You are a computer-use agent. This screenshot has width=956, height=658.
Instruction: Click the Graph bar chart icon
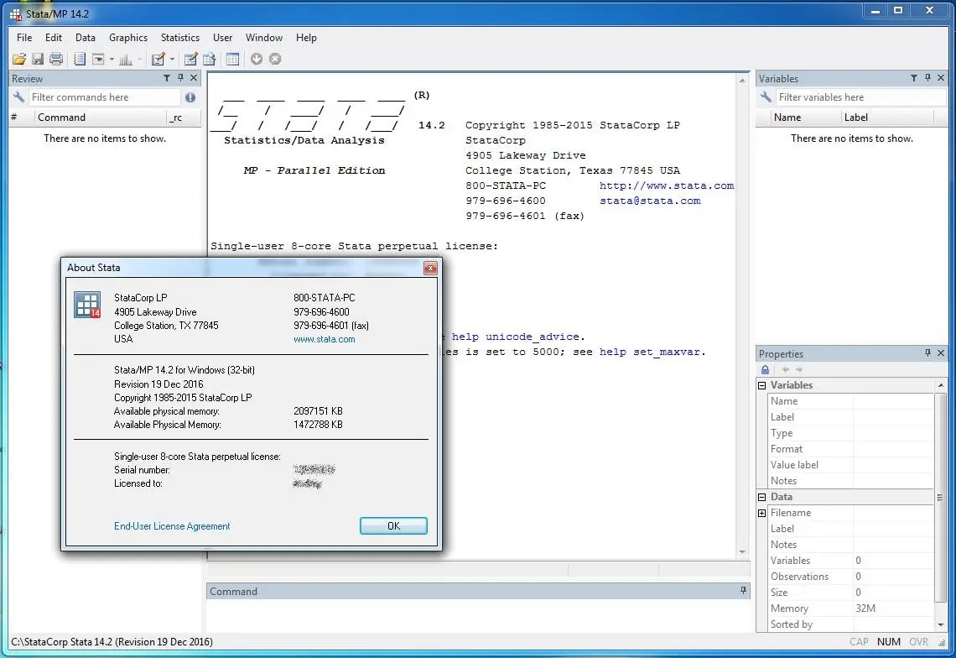[x=126, y=59]
